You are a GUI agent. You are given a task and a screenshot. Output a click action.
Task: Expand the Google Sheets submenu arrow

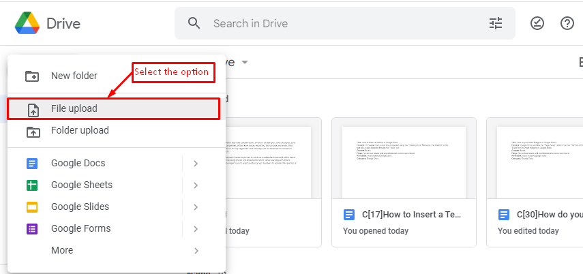coord(196,185)
